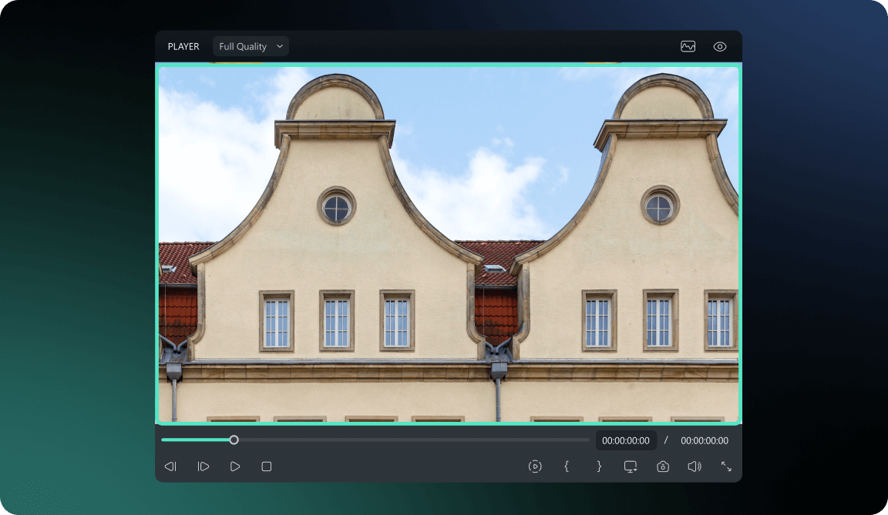Enter fullscreen with the expand arrows icon

click(x=726, y=467)
